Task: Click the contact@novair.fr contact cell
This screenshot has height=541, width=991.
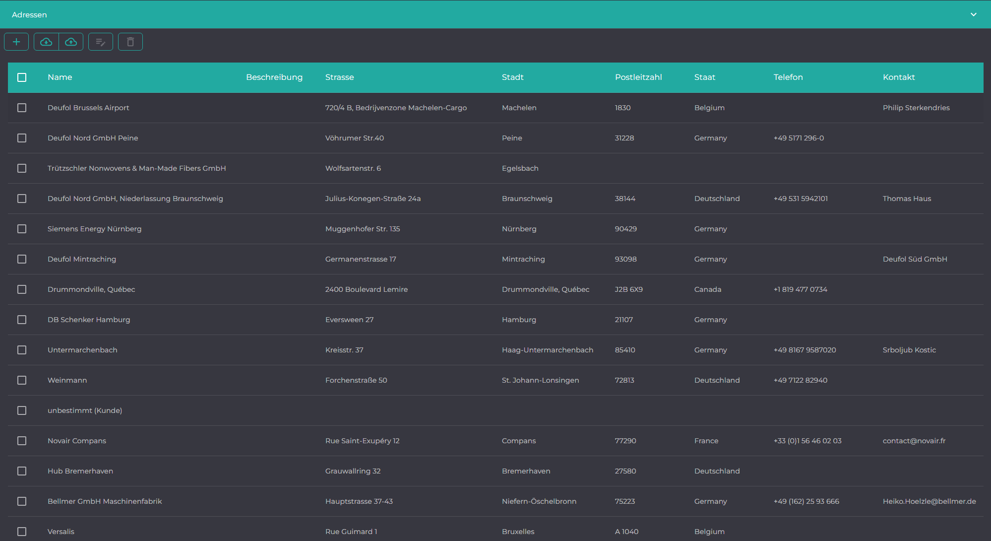Action: point(914,441)
